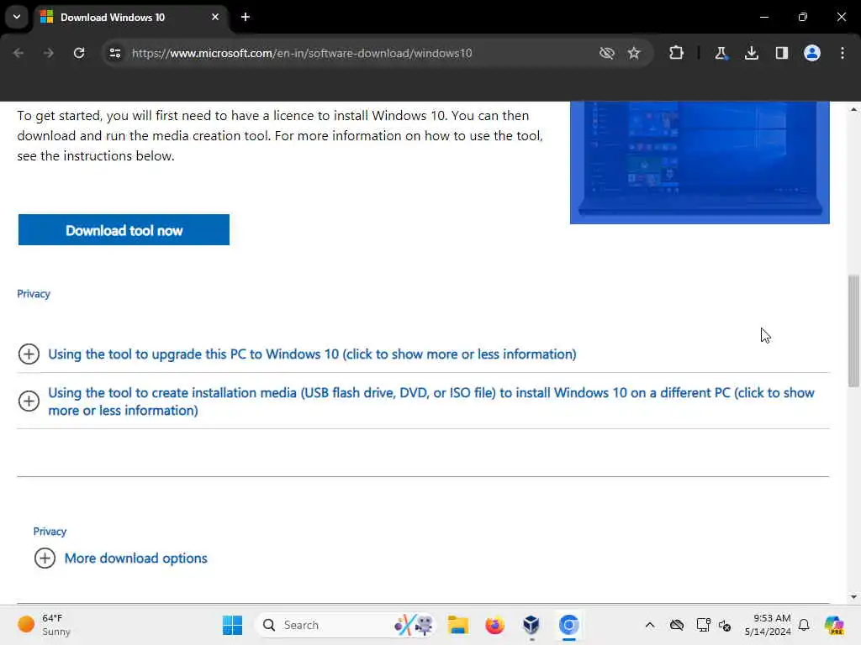Open the tab search dropdown arrow
The width and height of the screenshot is (861, 645).
point(17,17)
